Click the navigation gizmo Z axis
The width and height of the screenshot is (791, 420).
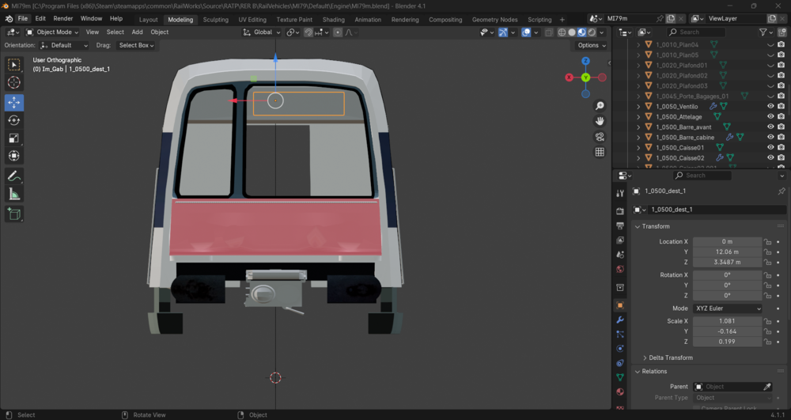[x=585, y=61]
